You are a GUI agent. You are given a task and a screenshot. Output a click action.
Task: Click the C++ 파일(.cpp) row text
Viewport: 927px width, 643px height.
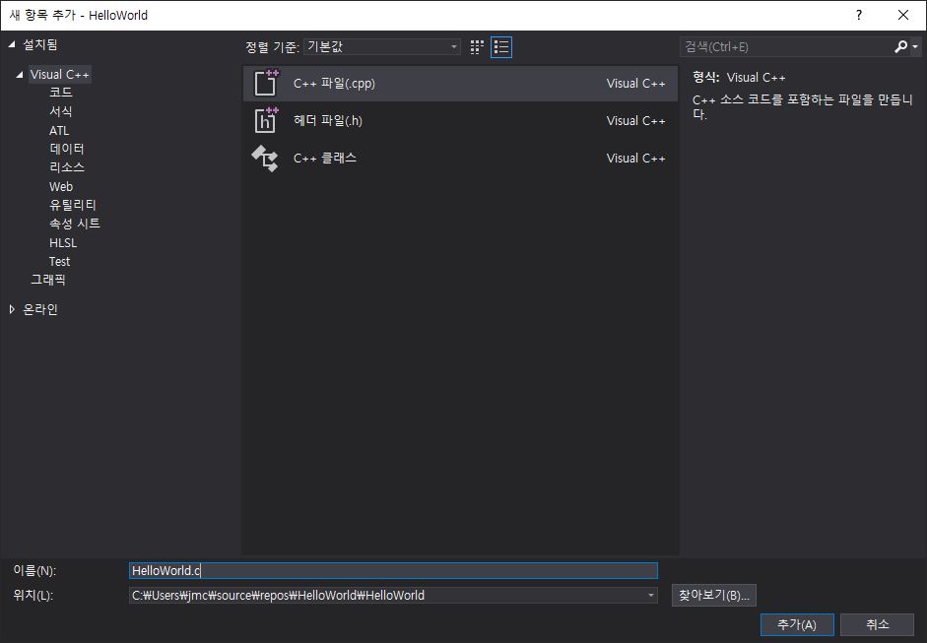click(x=334, y=84)
